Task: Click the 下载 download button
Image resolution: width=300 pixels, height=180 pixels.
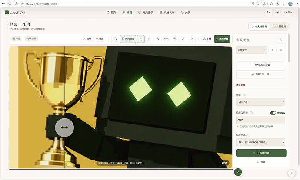Action: [x=207, y=39]
